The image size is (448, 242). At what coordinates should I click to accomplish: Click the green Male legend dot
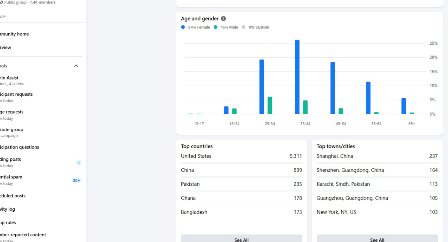point(216,27)
